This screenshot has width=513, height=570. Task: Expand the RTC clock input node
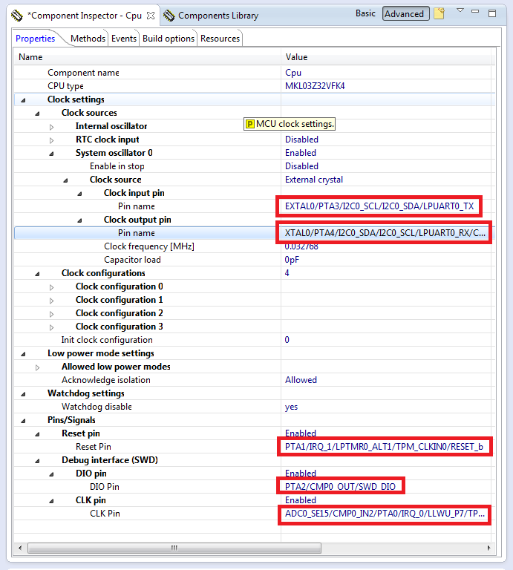point(52,140)
